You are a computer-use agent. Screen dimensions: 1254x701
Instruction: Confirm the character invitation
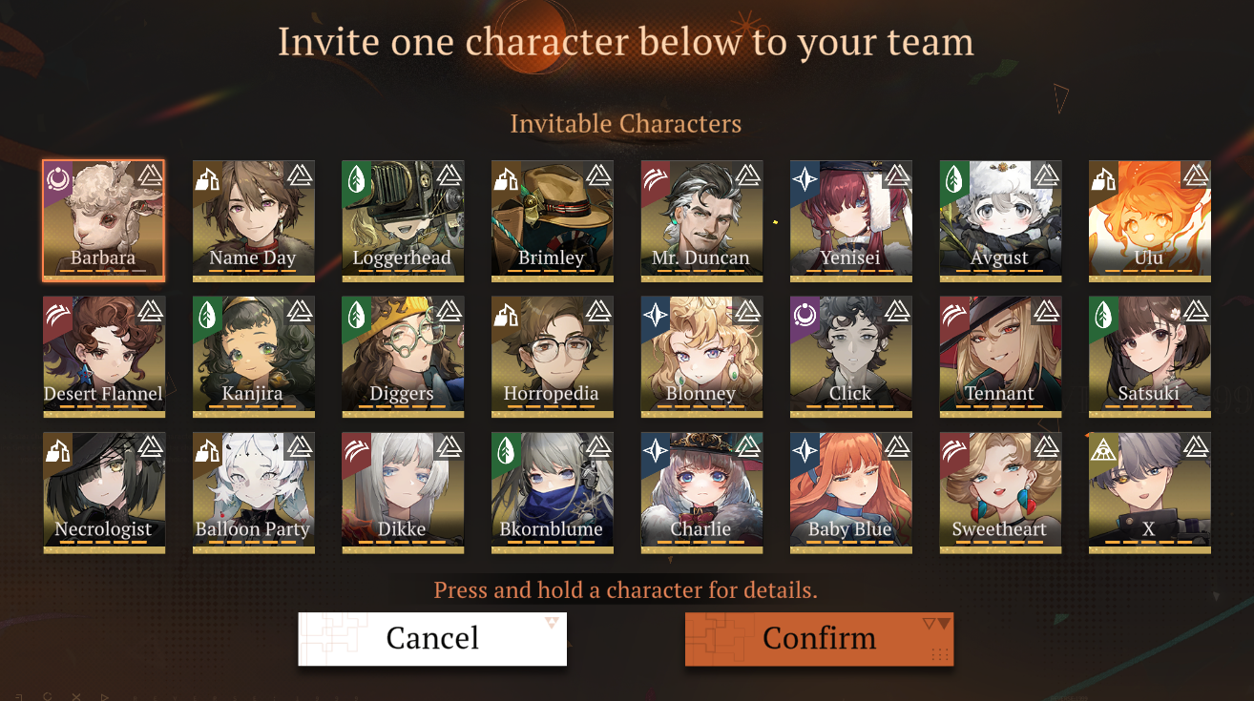coord(819,638)
